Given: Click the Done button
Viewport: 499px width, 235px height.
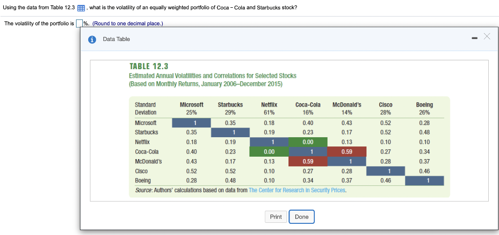Looking at the screenshot, I should pyautogui.click(x=302, y=217).
